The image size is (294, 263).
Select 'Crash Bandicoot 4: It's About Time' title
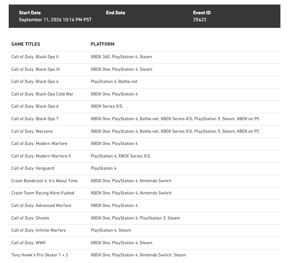pos(45,181)
